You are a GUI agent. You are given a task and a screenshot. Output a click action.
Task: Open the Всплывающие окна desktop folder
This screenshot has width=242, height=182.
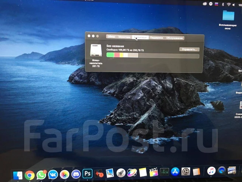228,16
